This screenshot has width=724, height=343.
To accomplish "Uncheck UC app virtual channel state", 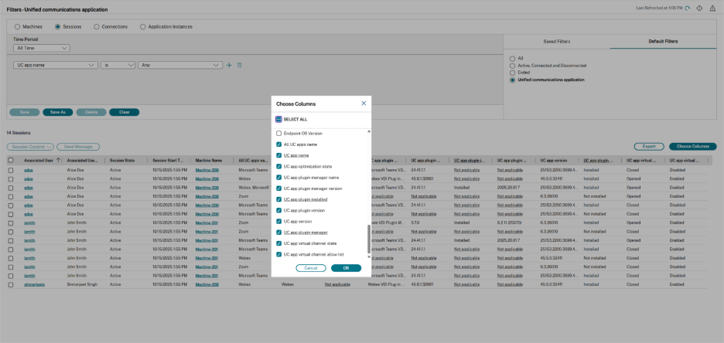I will coord(279,243).
